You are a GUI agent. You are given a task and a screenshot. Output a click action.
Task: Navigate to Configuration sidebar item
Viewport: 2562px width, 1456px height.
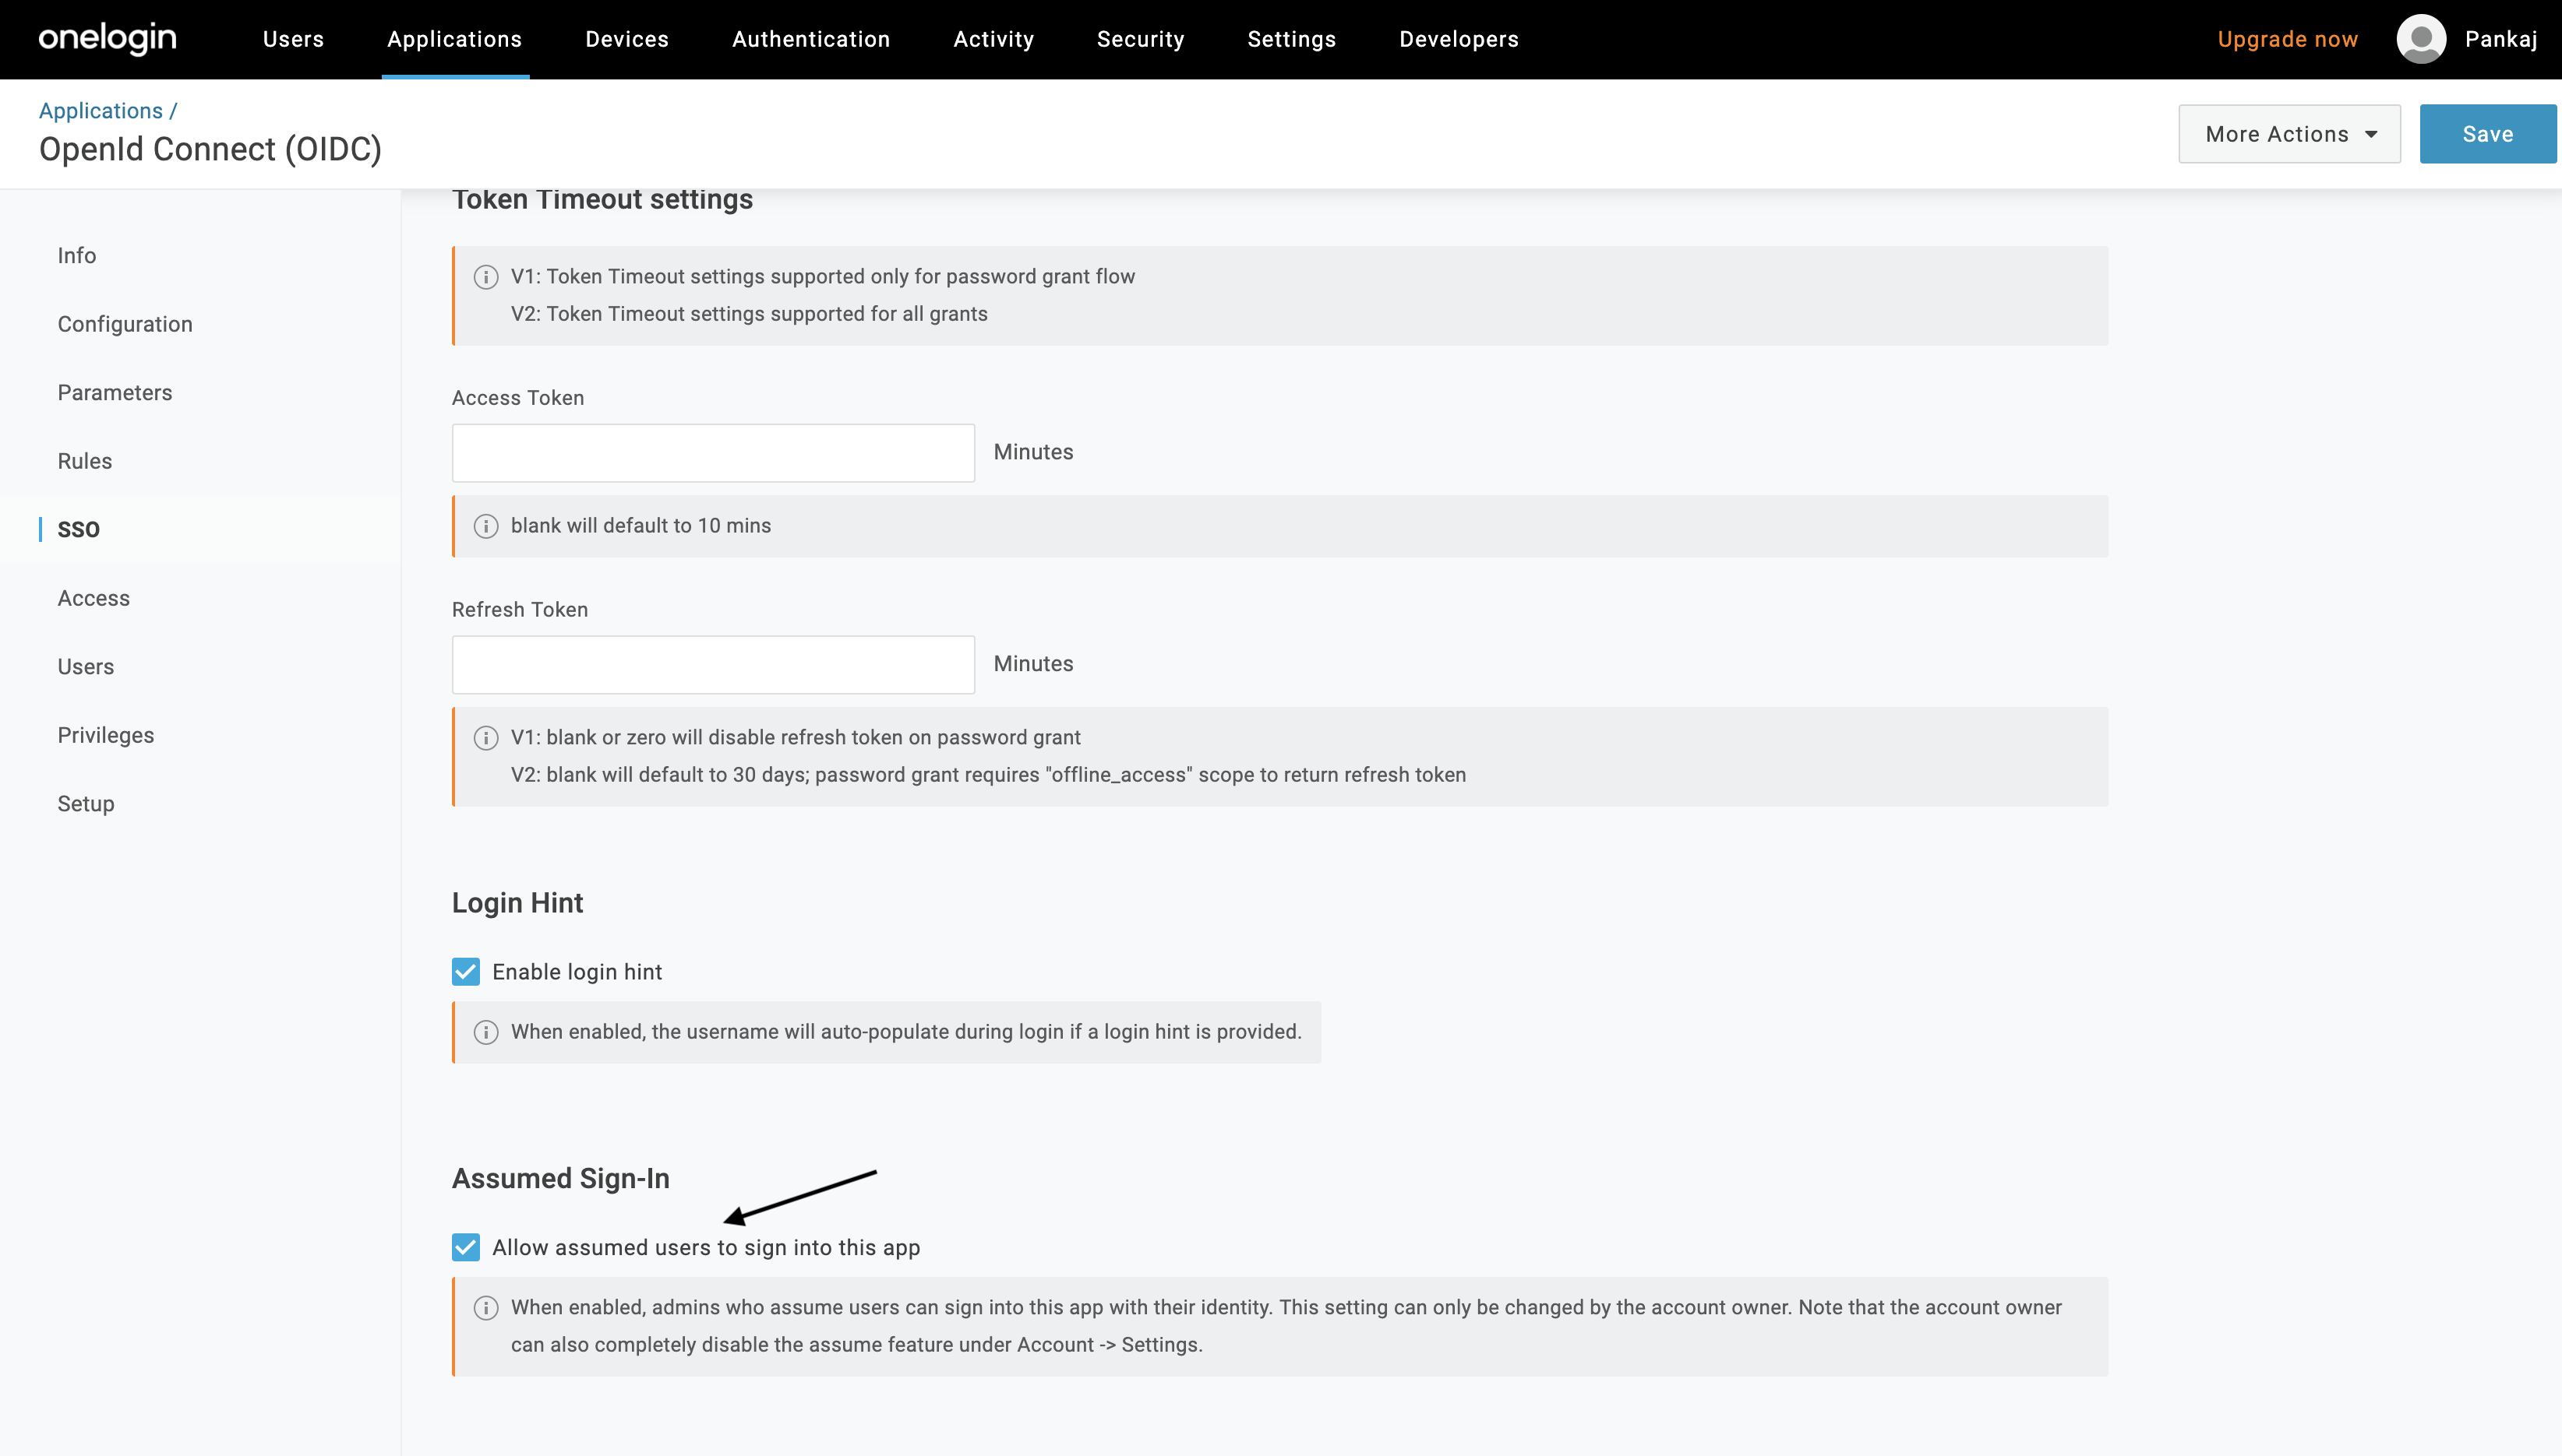click(x=125, y=324)
